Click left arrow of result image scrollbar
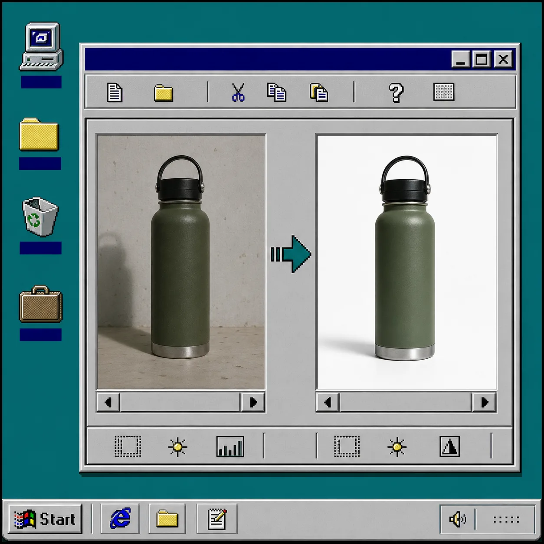This screenshot has height=544, width=544. click(x=328, y=402)
